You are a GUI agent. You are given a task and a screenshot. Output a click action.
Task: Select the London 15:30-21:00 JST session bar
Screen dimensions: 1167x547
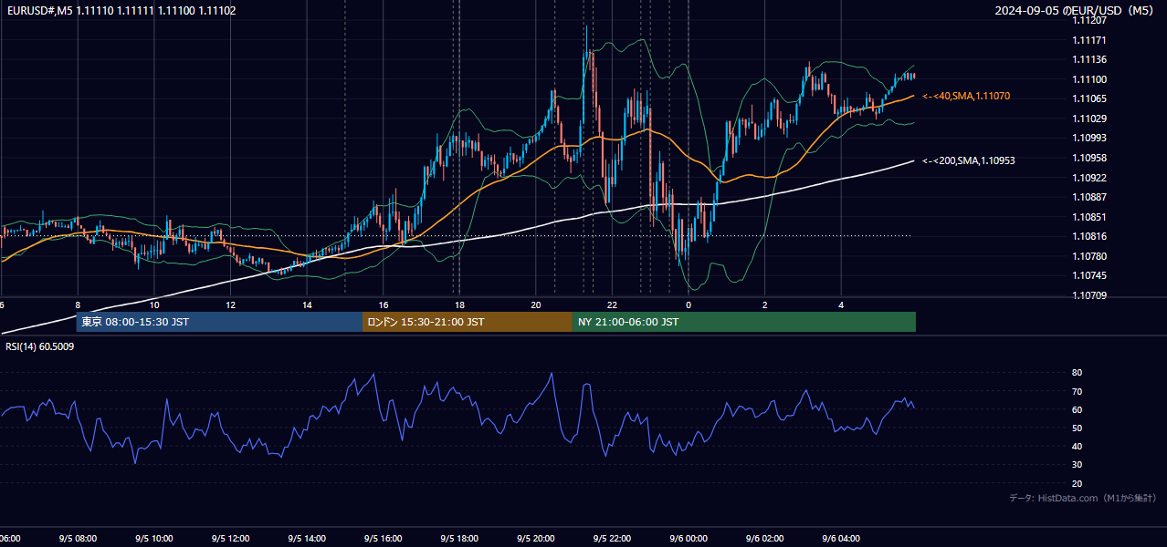point(468,322)
